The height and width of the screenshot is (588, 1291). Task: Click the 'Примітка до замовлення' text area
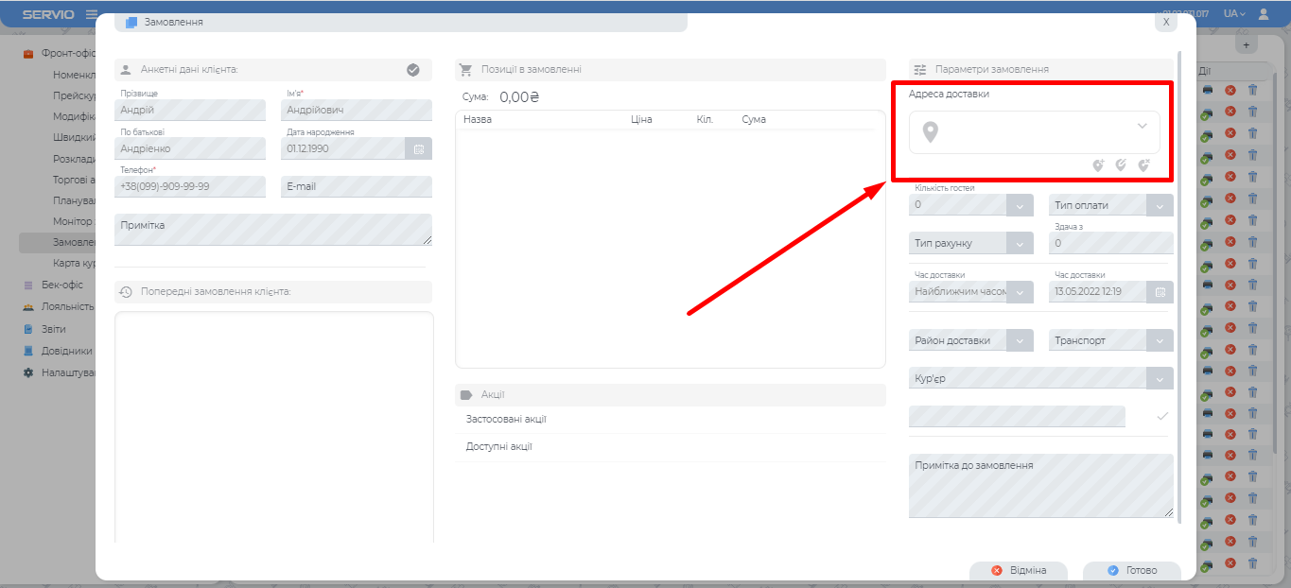pos(1040,485)
